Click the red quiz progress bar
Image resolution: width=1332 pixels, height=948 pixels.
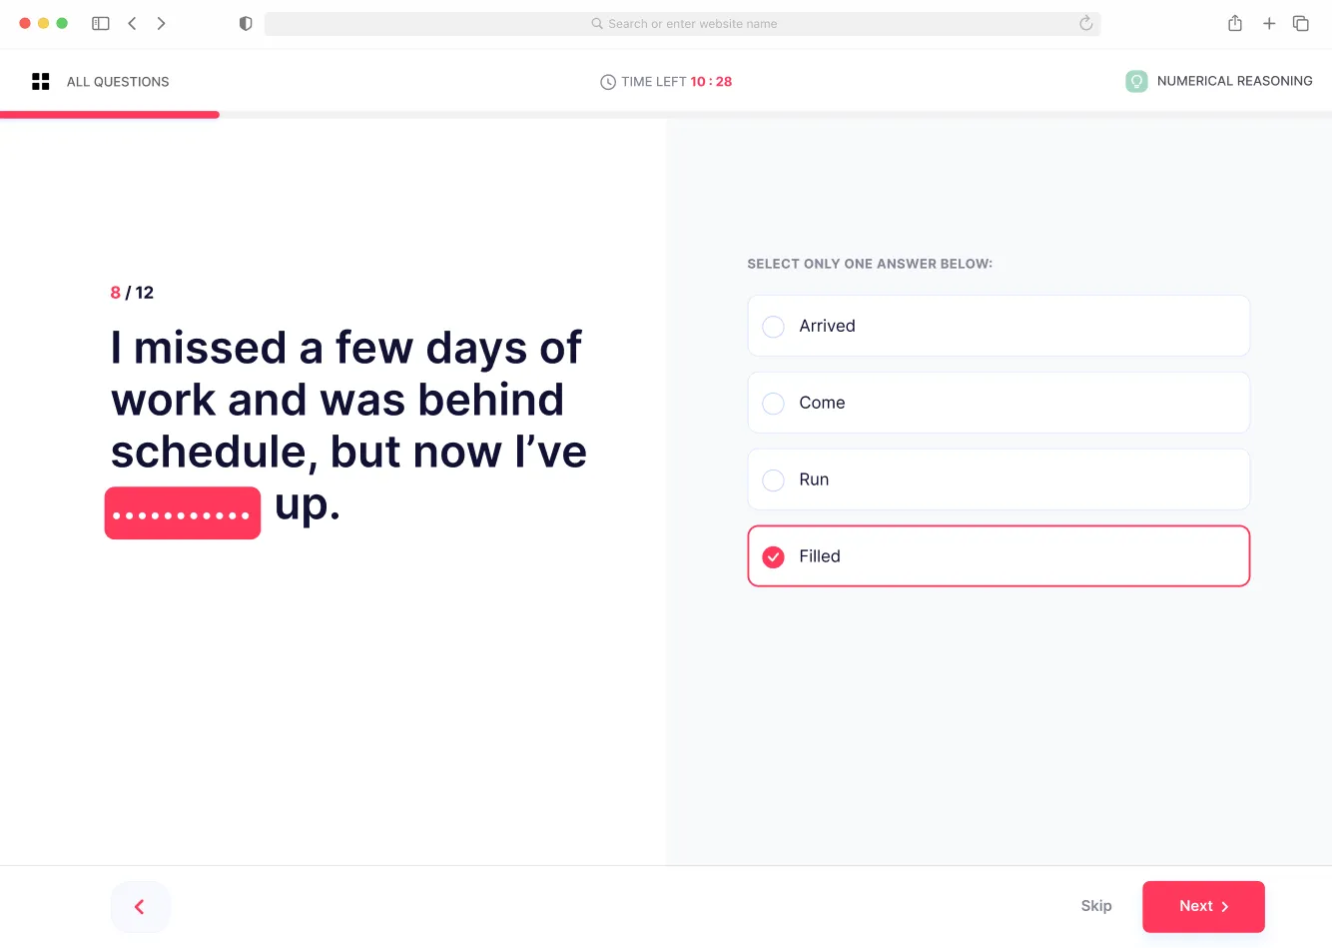click(110, 115)
